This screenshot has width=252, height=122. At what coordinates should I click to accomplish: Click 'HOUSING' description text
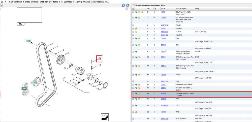coord(179,35)
